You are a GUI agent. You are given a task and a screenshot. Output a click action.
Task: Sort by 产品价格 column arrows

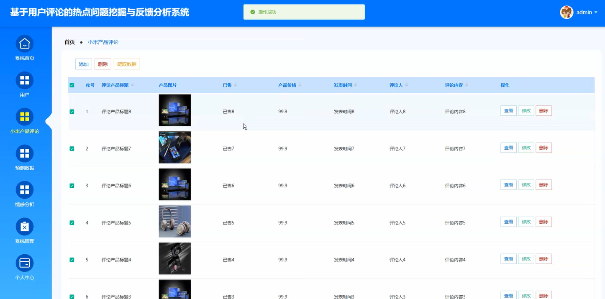click(x=300, y=85)
